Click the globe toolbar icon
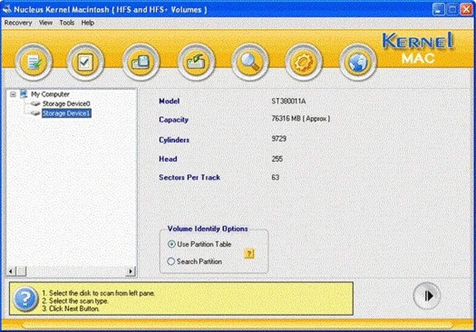The height and width of the screenshot is (332, 476). [358, 62]
